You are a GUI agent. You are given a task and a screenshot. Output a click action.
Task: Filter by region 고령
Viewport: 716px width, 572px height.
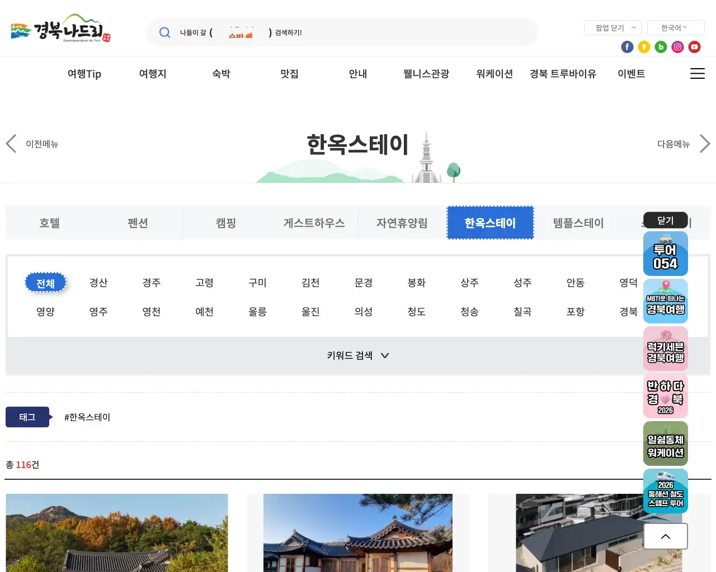point(205,283)
